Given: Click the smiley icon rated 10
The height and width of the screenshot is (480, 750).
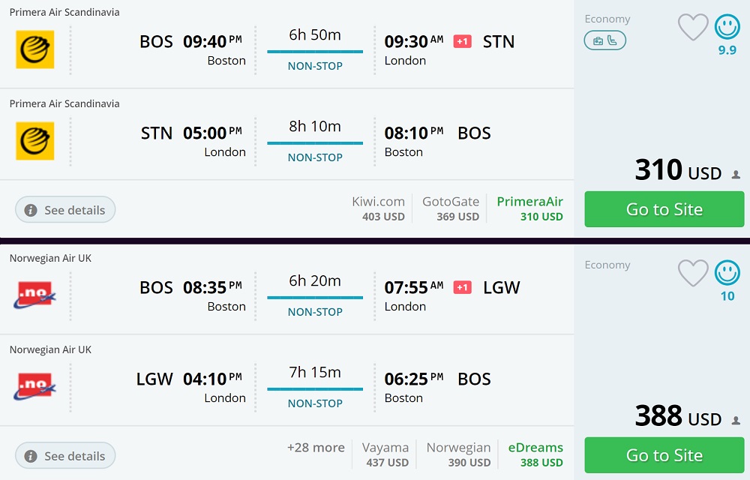Looking at the screenshot, I should (727, 273).
